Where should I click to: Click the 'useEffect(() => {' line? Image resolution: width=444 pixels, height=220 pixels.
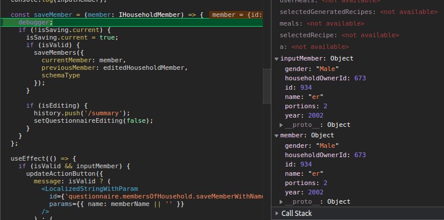(43, 158)
